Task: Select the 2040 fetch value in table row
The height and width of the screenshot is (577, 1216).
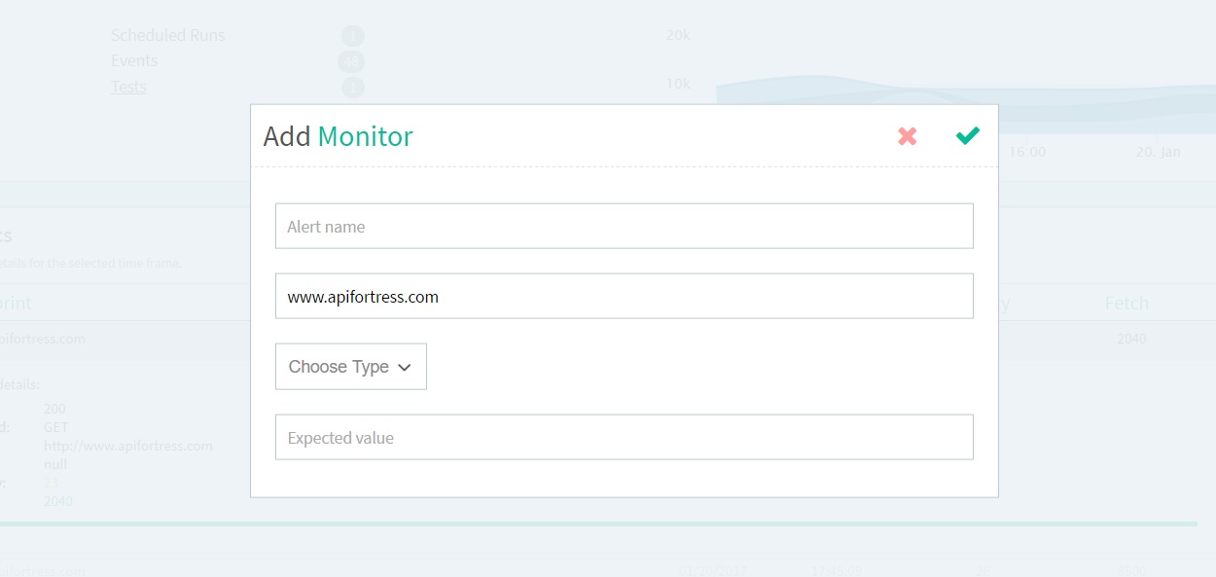Action: point(1131,339)
